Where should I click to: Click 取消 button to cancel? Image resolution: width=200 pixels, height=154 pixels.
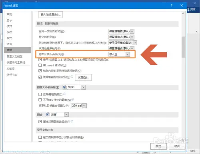click(x=177, y=146)
